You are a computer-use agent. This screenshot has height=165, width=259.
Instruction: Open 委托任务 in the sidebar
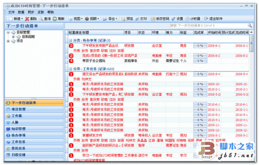(x=34, y=148)
